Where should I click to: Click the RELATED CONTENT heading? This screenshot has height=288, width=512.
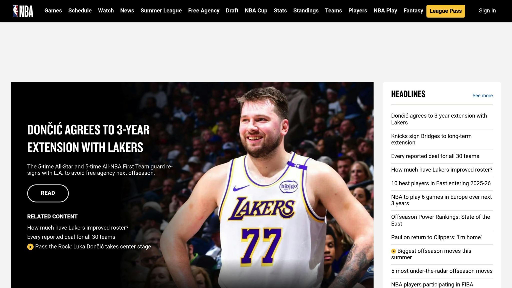click(52, 216)
